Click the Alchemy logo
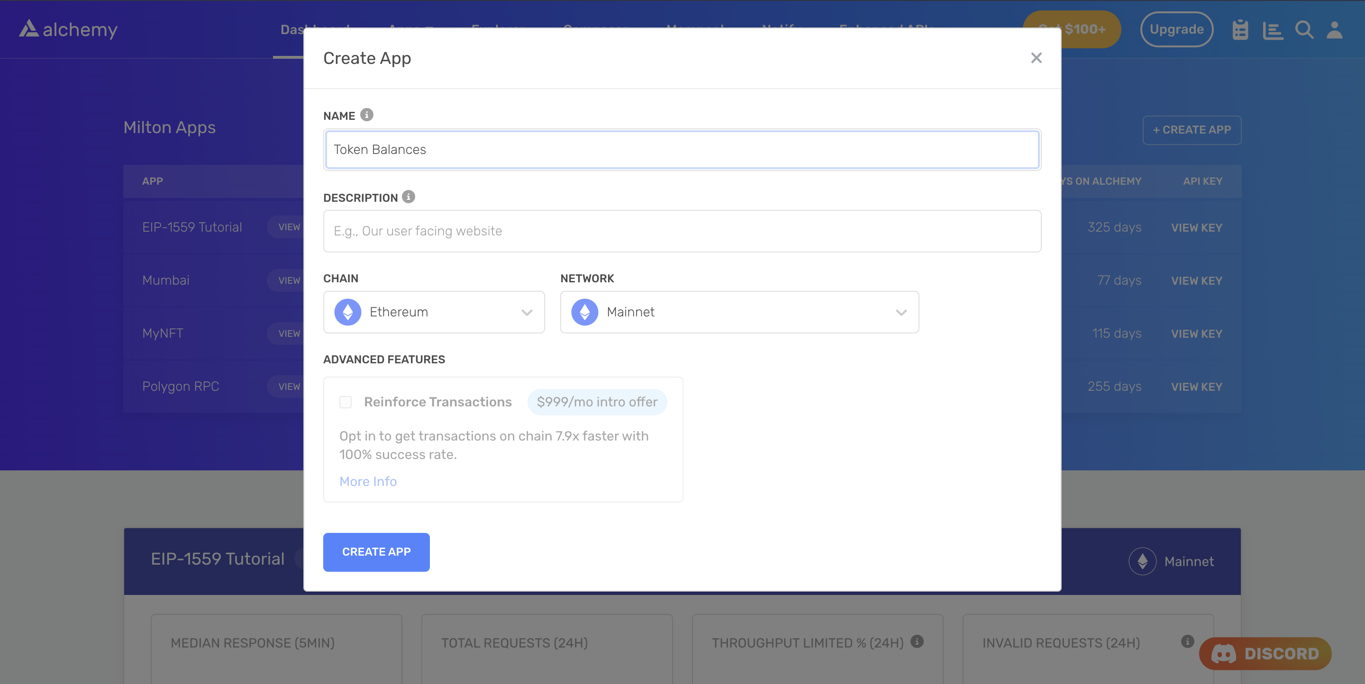The height and width of the screenshot is (684, 1365). (68, 29)
